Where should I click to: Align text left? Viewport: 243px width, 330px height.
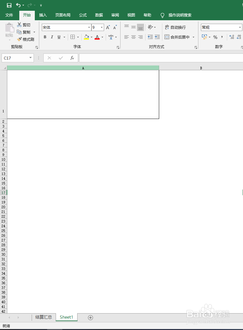pos(127,37)
